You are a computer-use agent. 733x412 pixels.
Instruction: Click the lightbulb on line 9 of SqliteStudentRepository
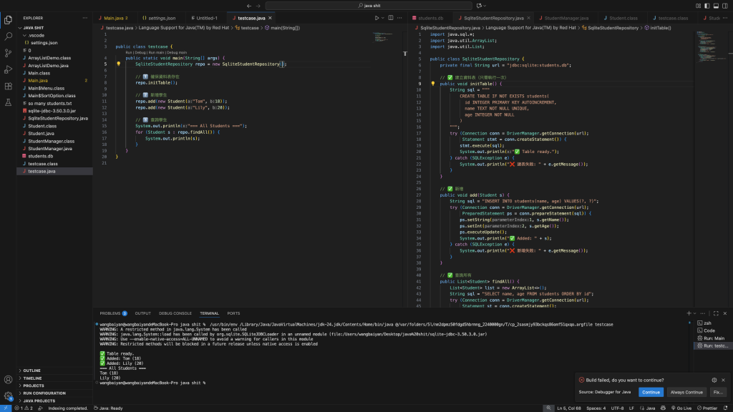pos(432,84)
